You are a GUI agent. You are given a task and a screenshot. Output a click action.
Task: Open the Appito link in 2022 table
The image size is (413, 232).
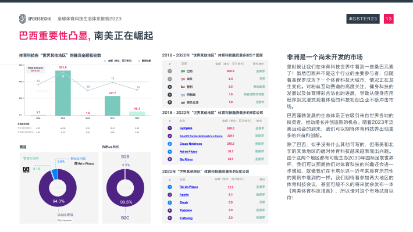(184, 195)
